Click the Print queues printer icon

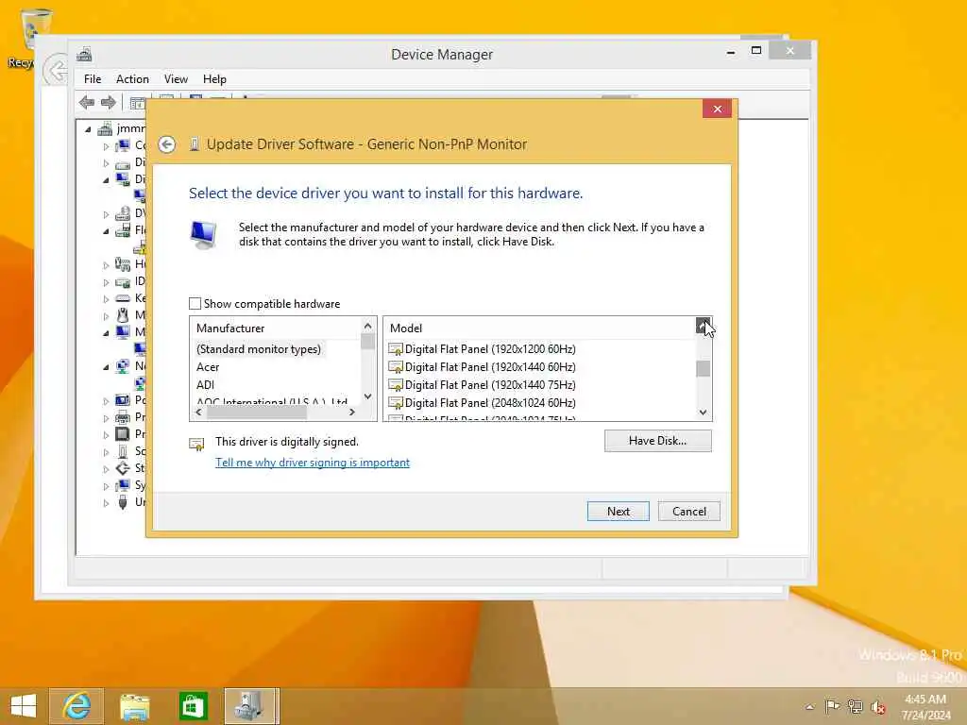pos(123,417)
